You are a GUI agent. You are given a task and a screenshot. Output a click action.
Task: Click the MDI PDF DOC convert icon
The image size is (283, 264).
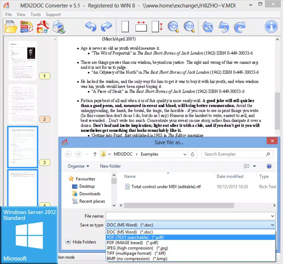(x=26, y=27)
